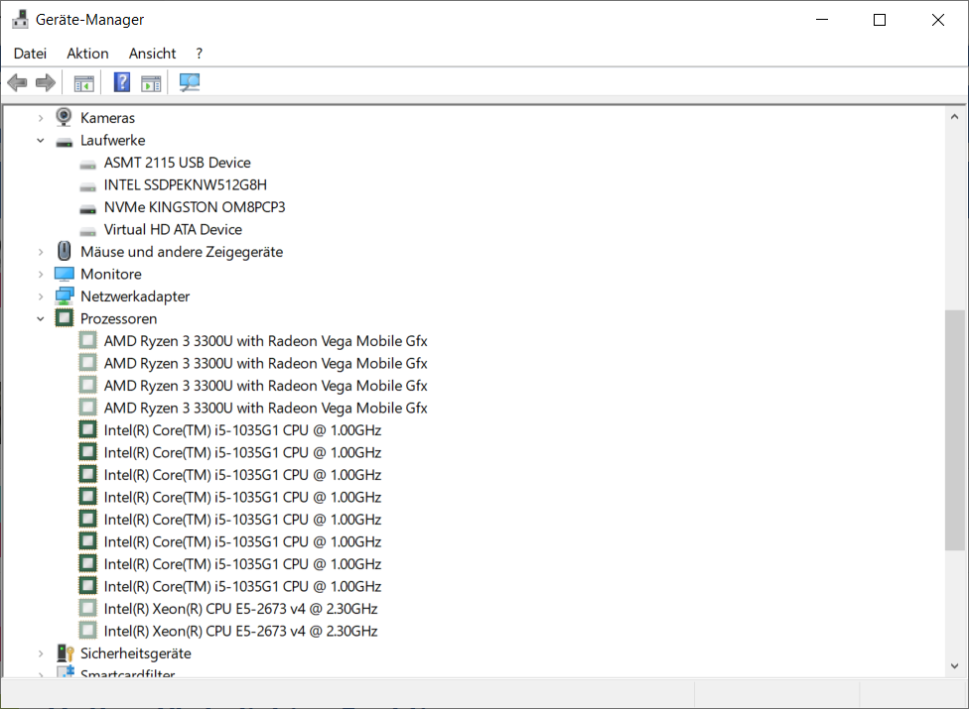The image size is (969, 709).
Task: Collapse the Laufwerke category
Action: (x=41, y=140)
